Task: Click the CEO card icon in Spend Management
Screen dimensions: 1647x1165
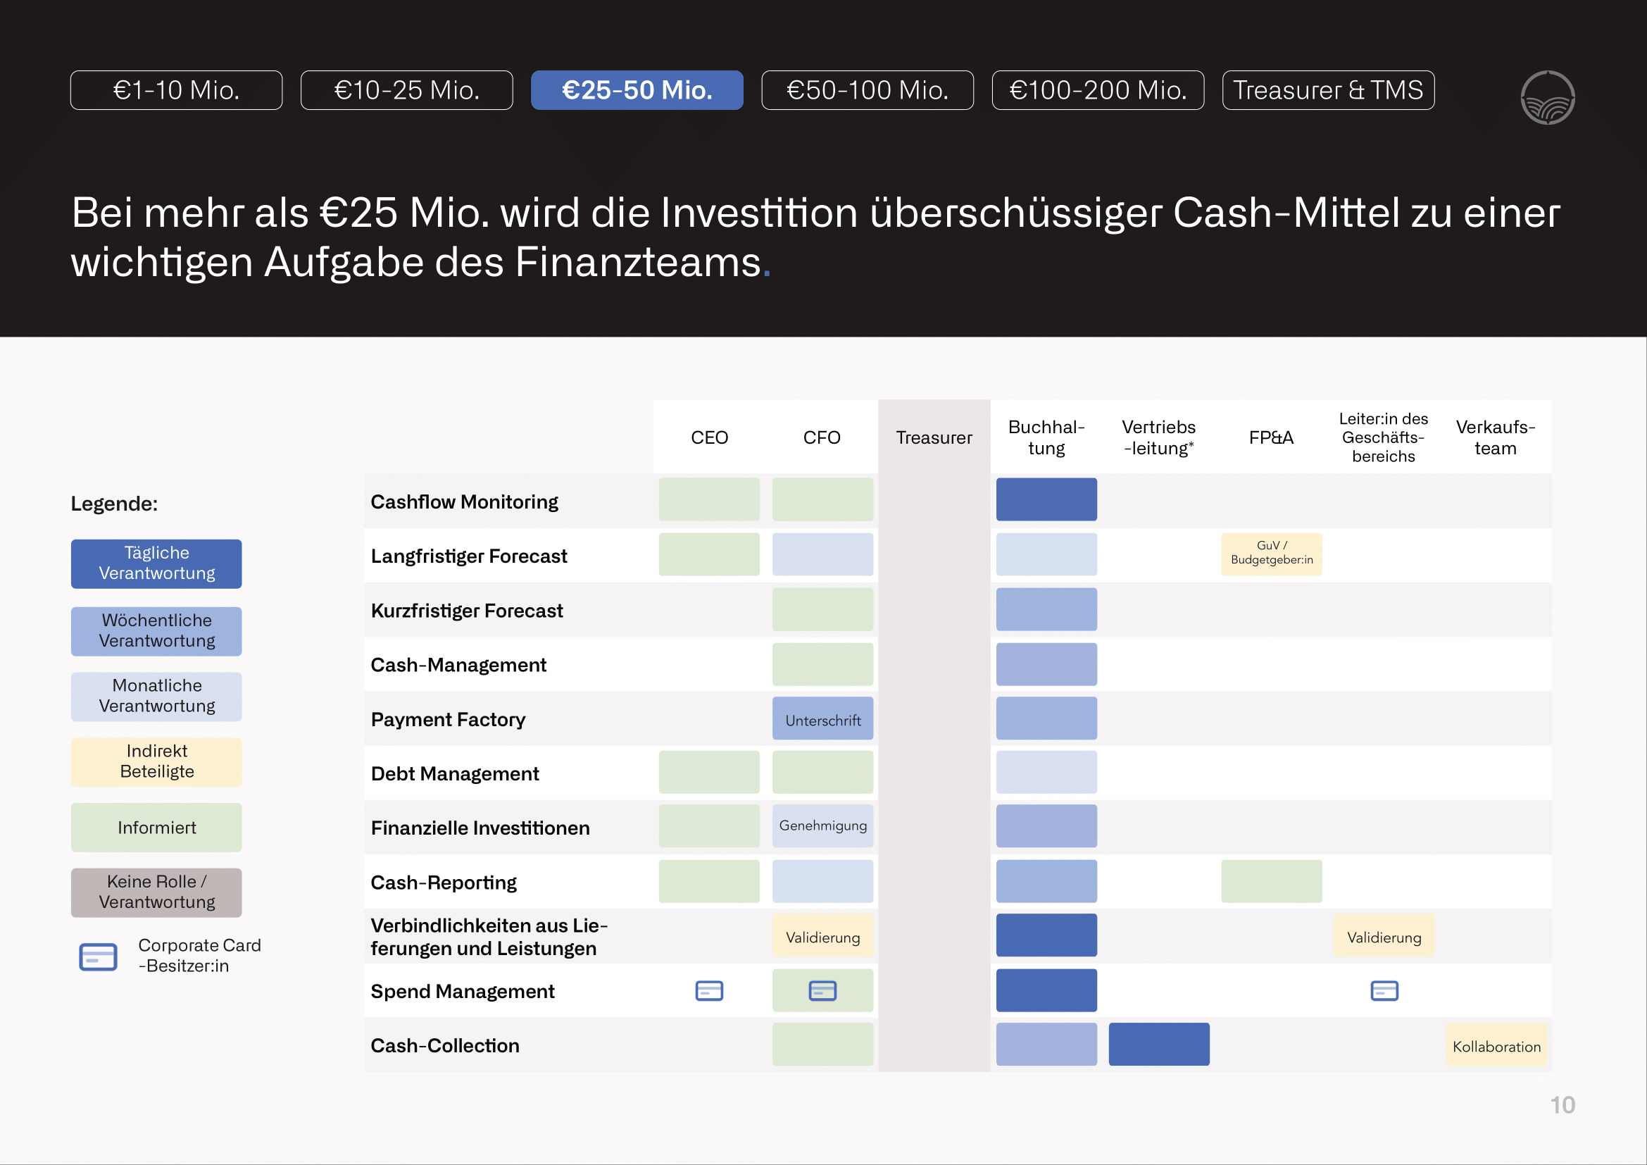Action: click(x=710, y=991)
